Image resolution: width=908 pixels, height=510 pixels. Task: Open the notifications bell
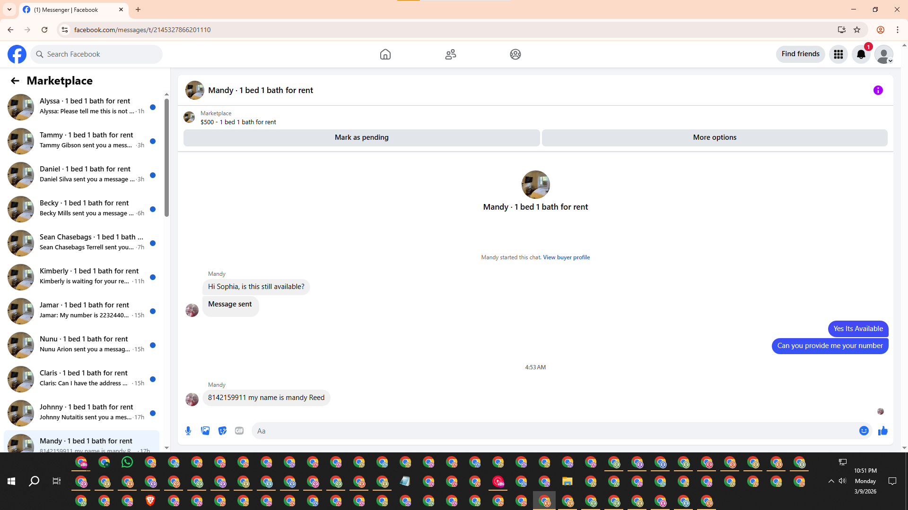861,54
